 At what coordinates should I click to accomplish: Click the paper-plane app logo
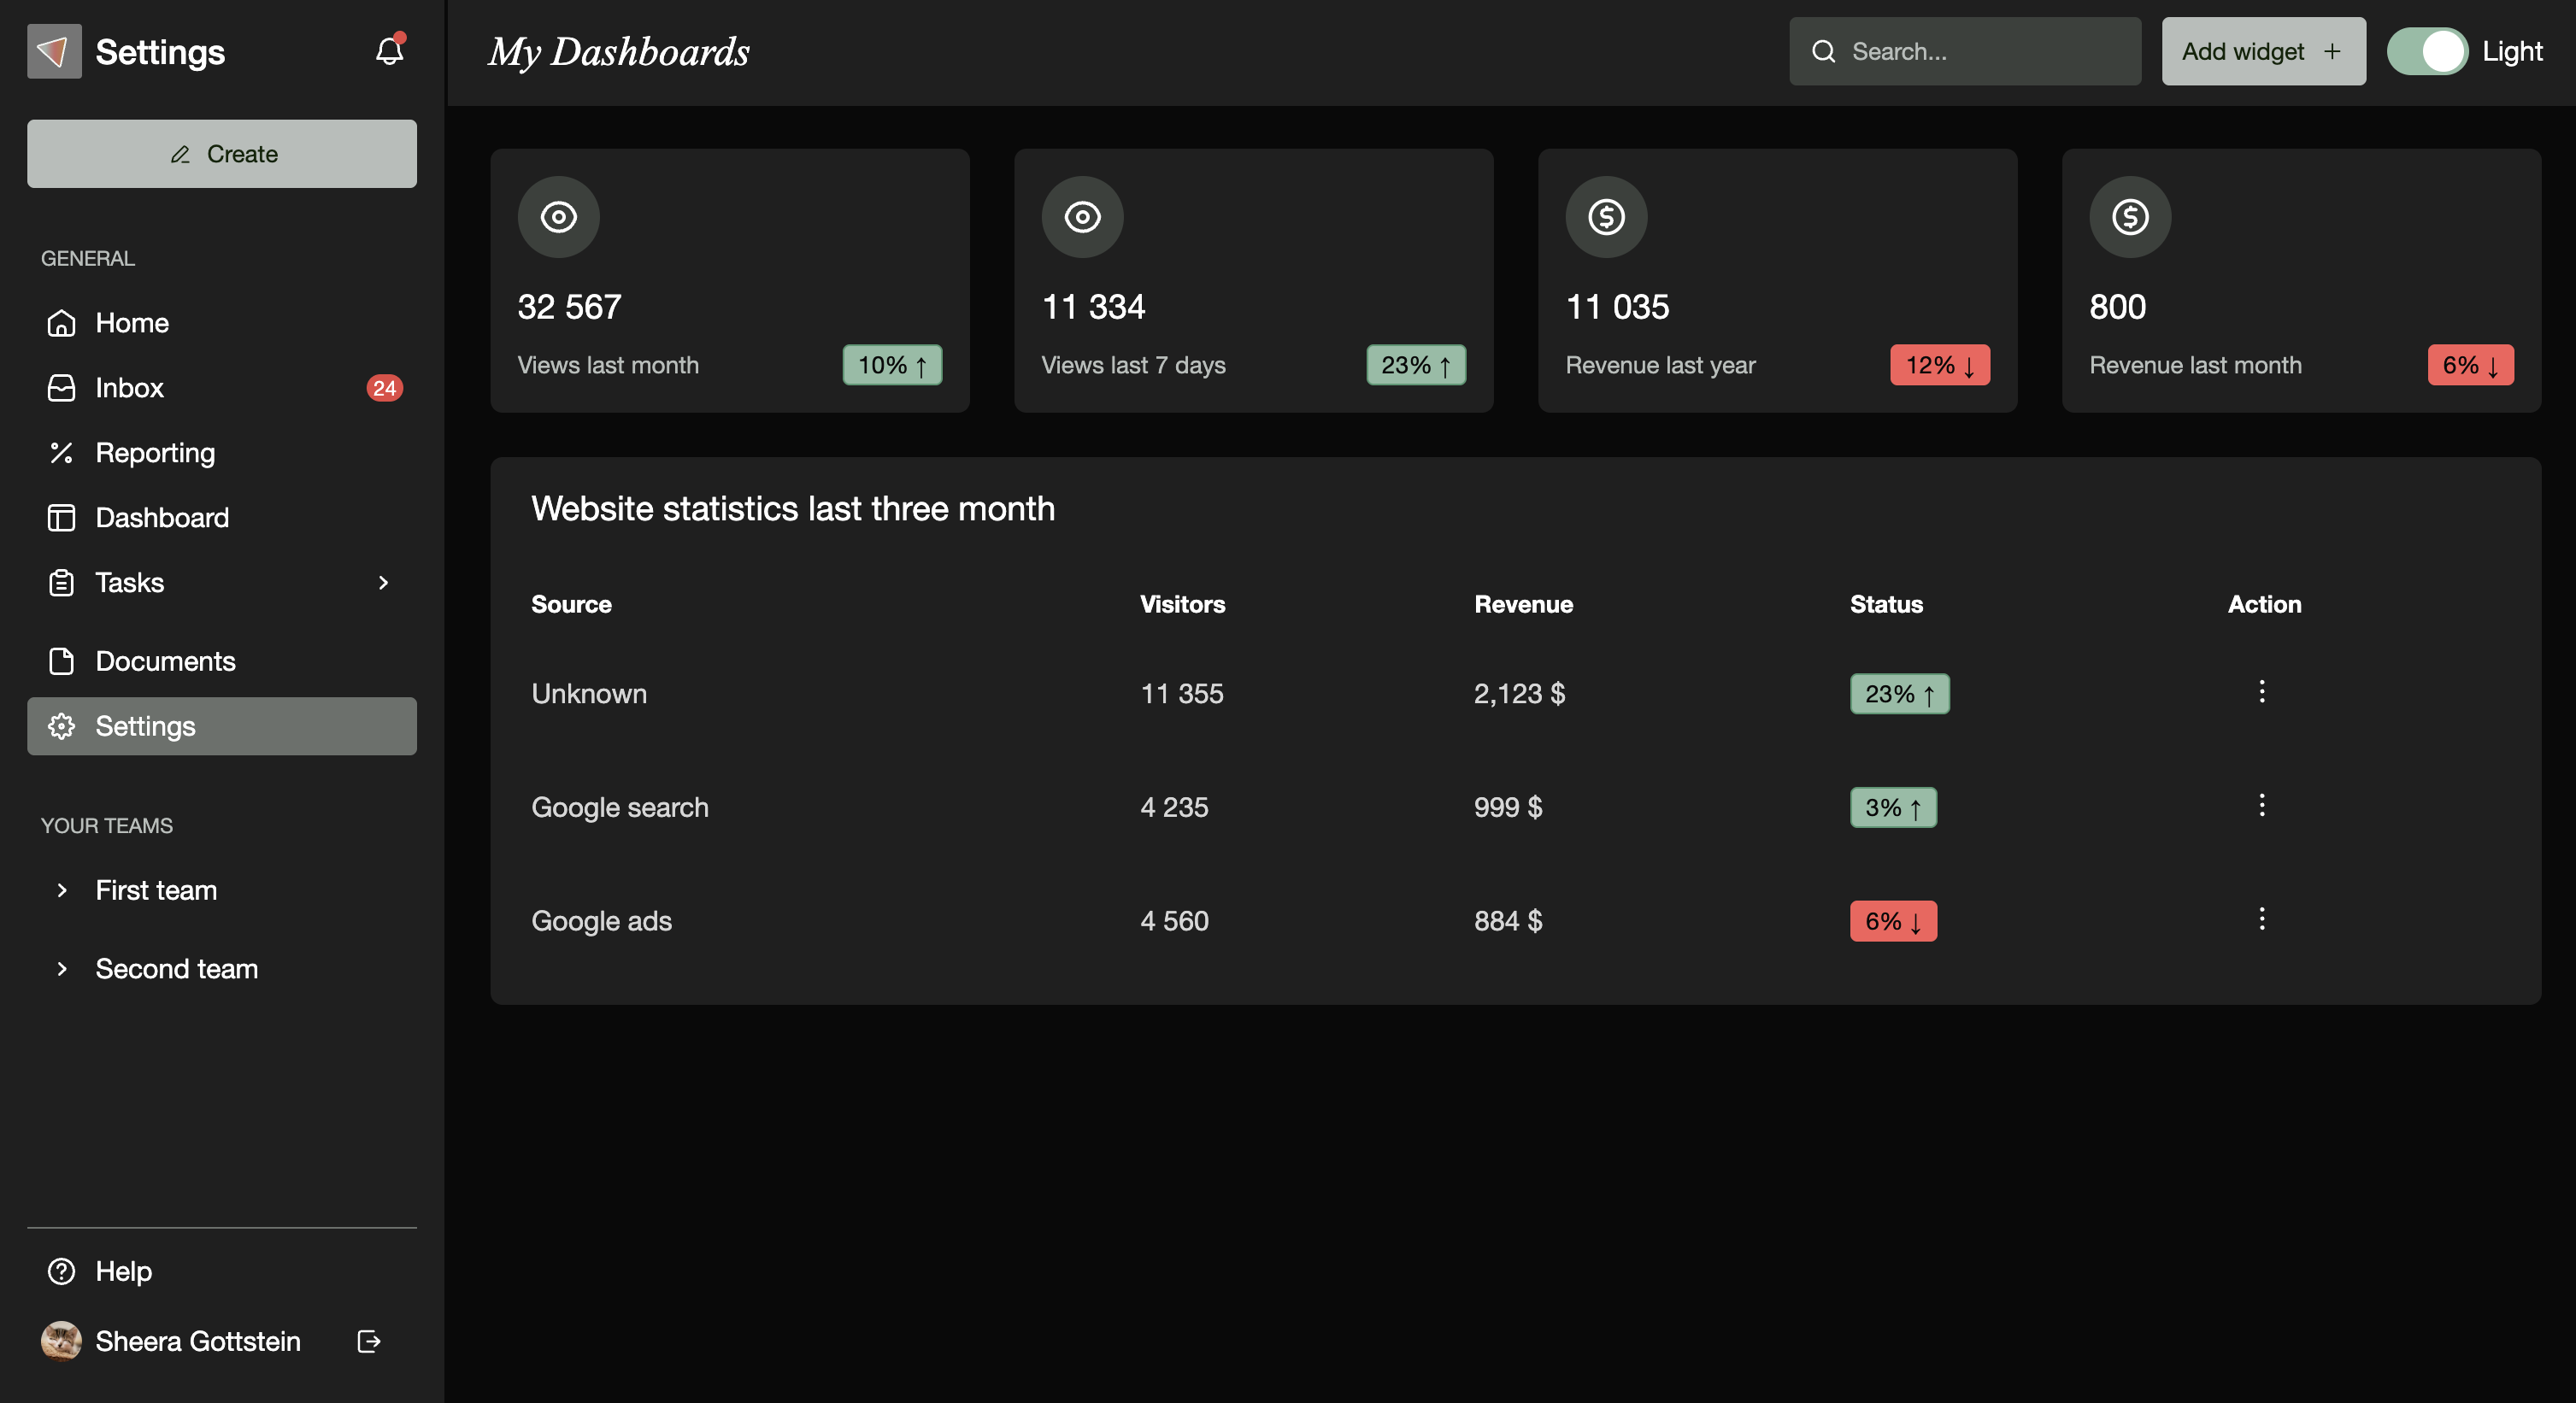tap(54, 51)
